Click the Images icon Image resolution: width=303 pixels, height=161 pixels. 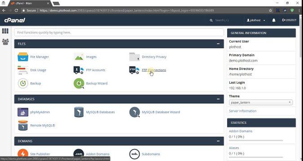coord(79,57)
